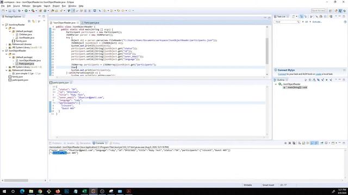Click the Windows Start button

coord(4,191)
